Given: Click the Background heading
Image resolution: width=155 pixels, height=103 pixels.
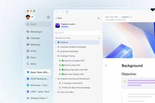Looking at the screenshot, I should pyautogui.click(x=132, y=66).
